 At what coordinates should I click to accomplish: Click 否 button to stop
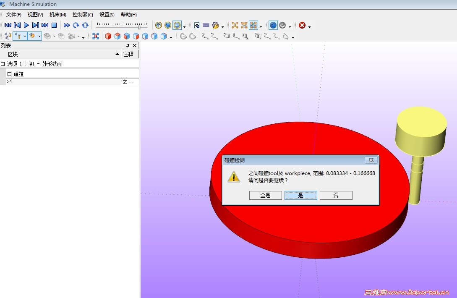[x=336, y=195]
